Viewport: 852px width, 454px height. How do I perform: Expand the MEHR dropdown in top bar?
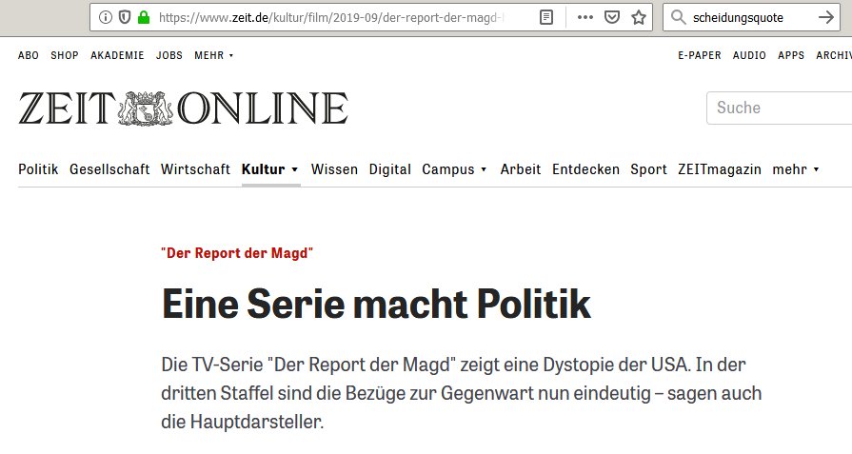pos(213,55)
